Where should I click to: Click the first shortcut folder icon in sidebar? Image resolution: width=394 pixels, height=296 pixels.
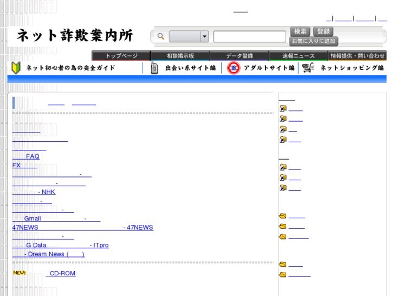[283, 109]
